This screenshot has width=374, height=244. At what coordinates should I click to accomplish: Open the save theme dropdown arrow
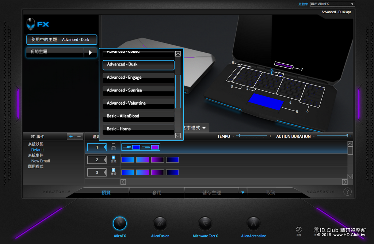[x=243, y=193]
